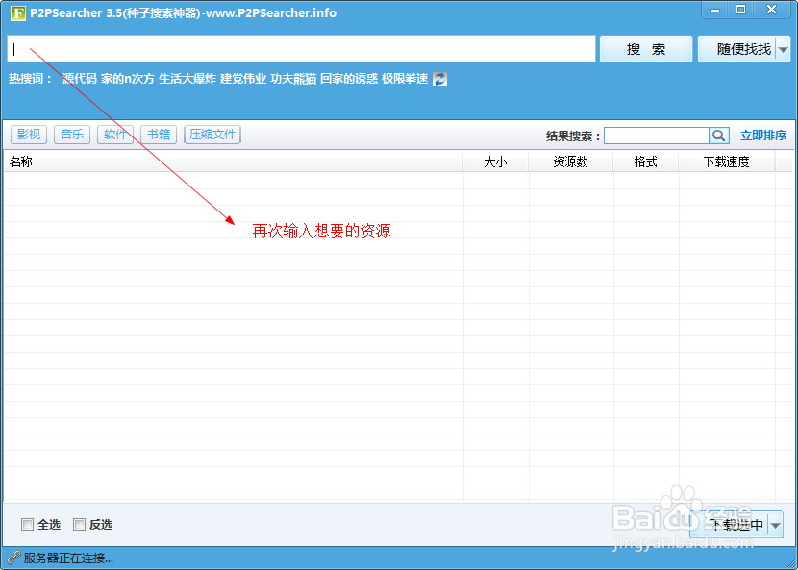This screenshot has width=798, height=570.
Task: Select hot word 建党伟业
Action: [x=243, y=79]
